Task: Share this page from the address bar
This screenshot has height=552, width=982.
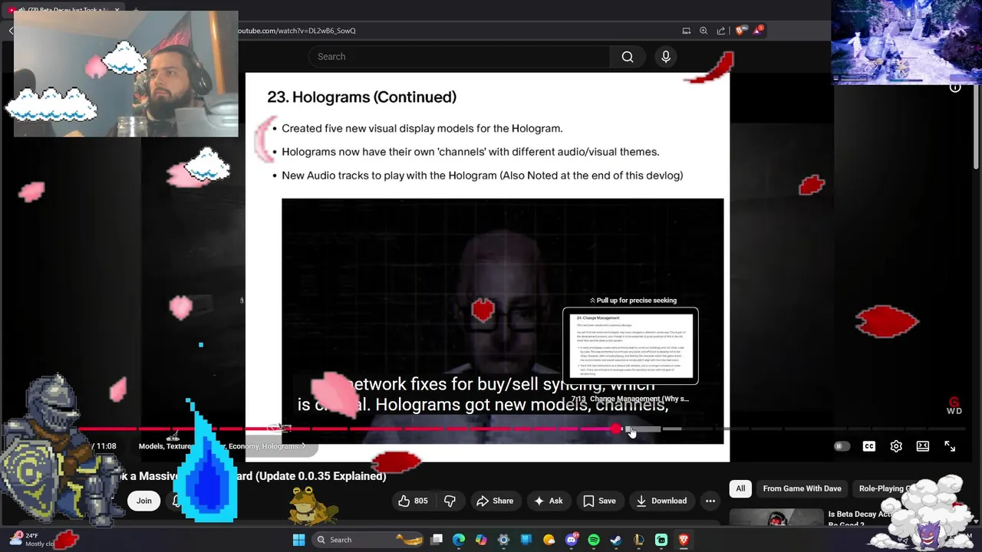Action: 721,31
